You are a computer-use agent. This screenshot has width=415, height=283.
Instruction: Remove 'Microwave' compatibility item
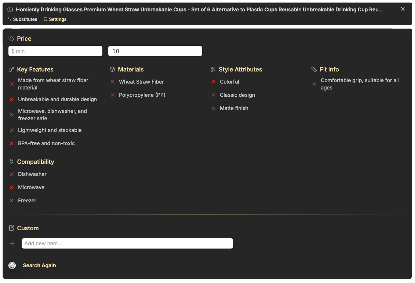tap(12, 188)
